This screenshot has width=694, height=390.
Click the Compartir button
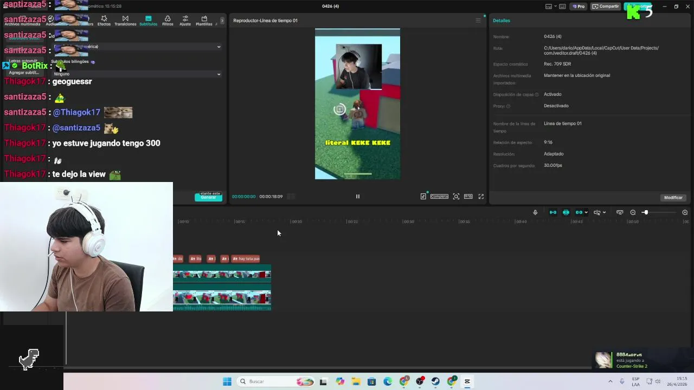(606, 6)
